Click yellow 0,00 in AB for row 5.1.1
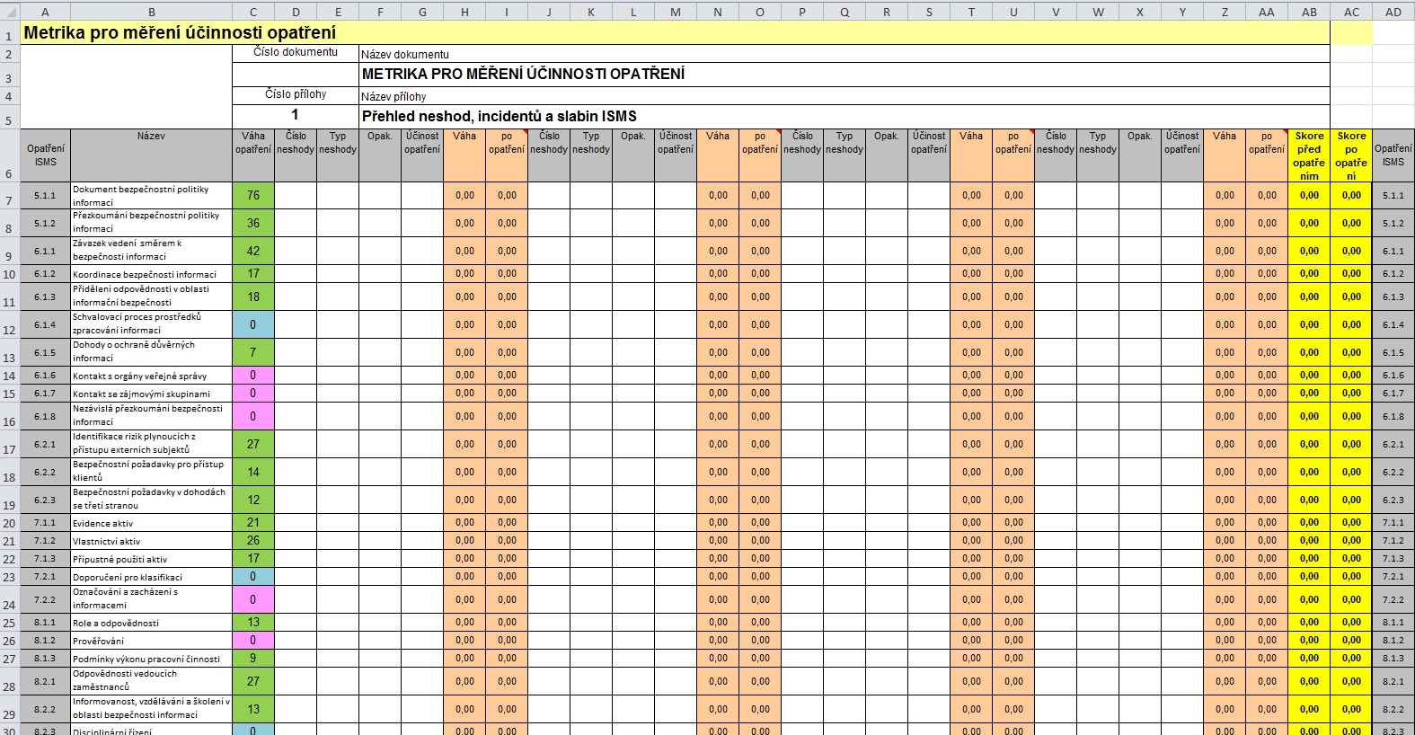1415x735 pixels. click(1309, 196)
